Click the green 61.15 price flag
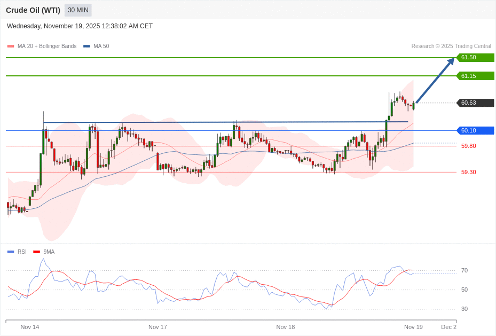The image size is (496, 336). click(x=475, y=76)
